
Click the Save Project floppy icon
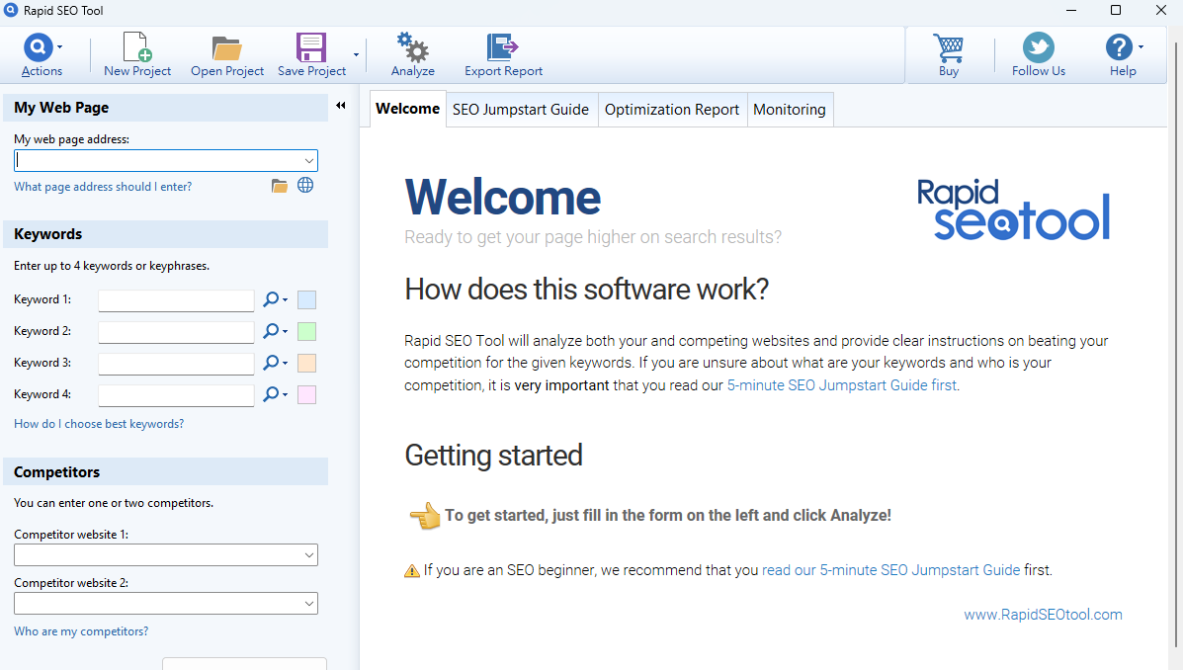(x=311, y=47)
